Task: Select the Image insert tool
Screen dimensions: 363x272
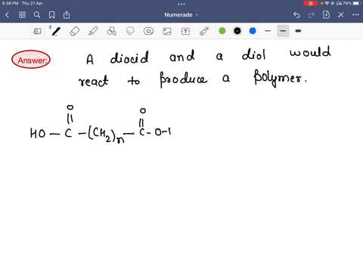Action: [167, 31]
